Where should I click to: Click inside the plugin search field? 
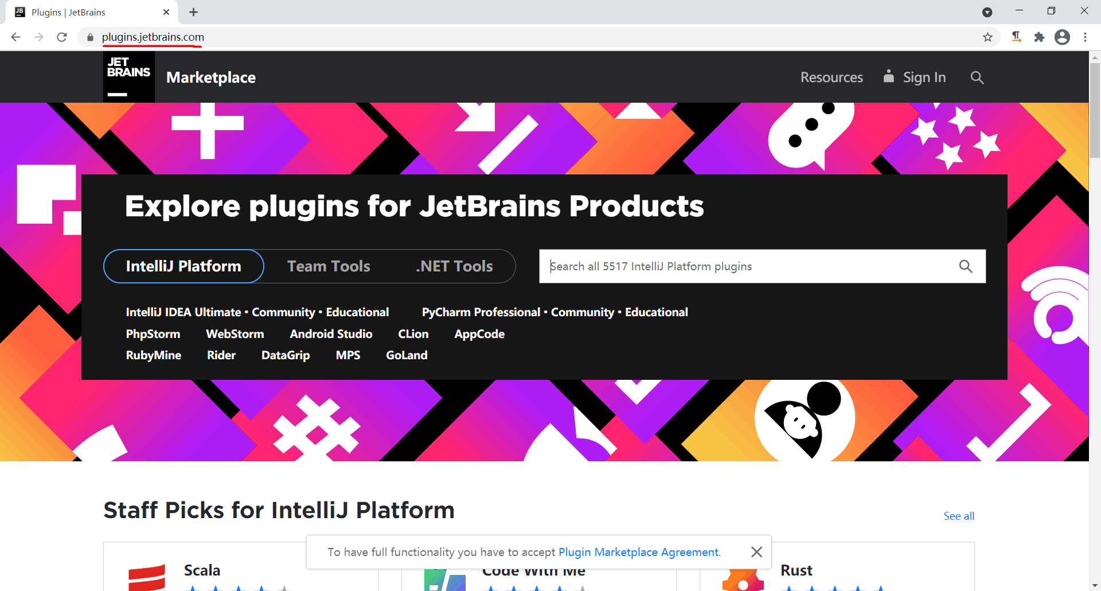tap(717, 266)
